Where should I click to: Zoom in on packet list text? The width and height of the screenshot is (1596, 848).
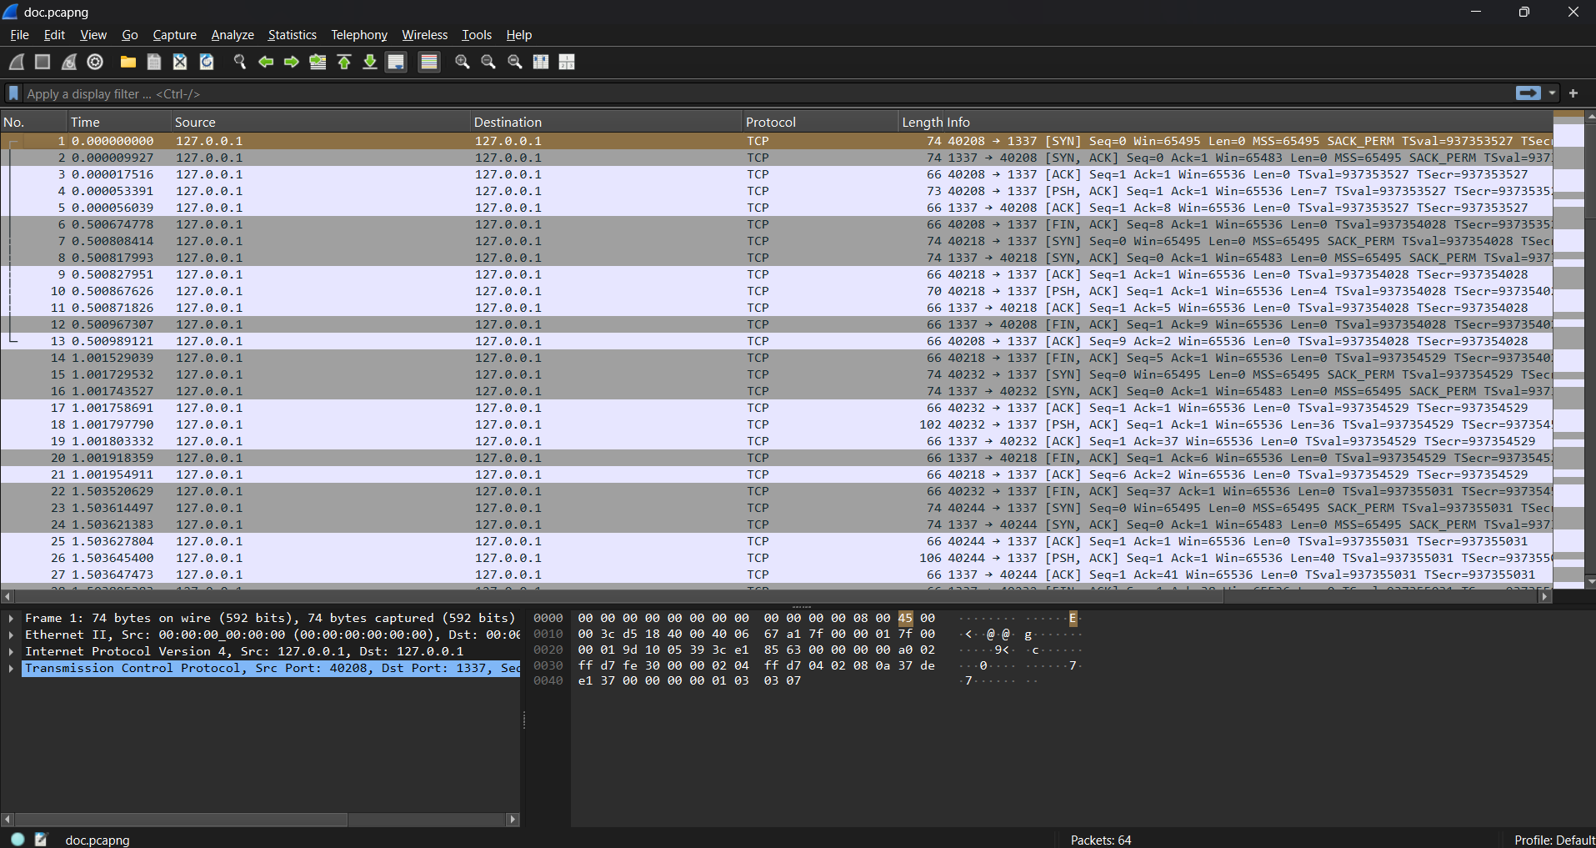point(462,62)
